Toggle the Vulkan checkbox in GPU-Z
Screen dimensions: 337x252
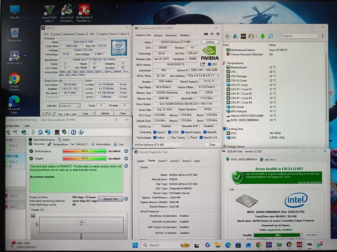155,138
